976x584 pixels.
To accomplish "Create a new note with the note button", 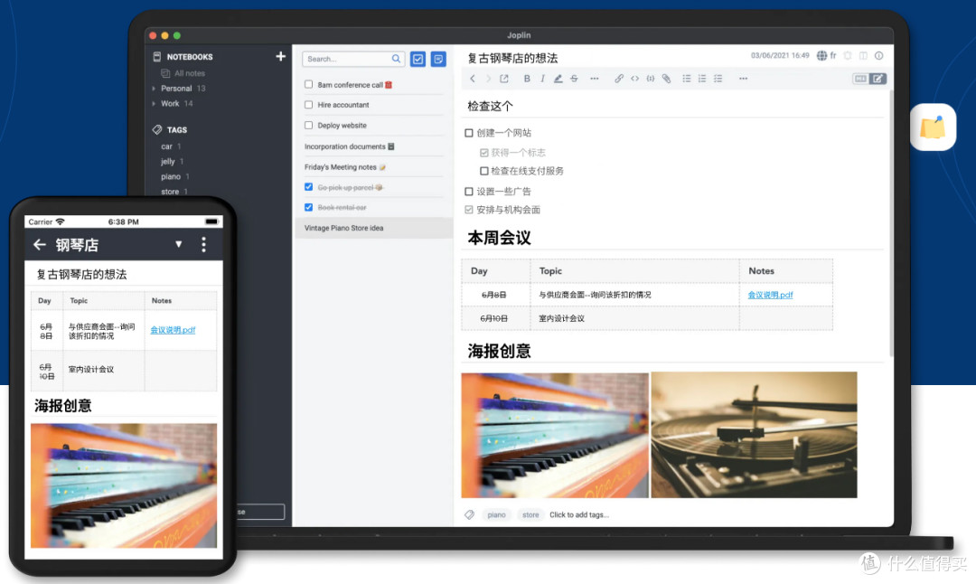I will click(x=439, y=59).
